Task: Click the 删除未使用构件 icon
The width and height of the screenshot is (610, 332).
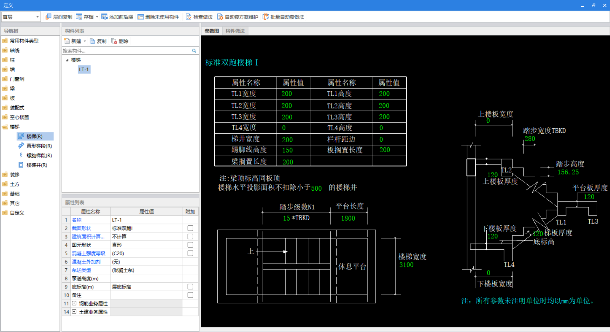Action: pos(141,17)
